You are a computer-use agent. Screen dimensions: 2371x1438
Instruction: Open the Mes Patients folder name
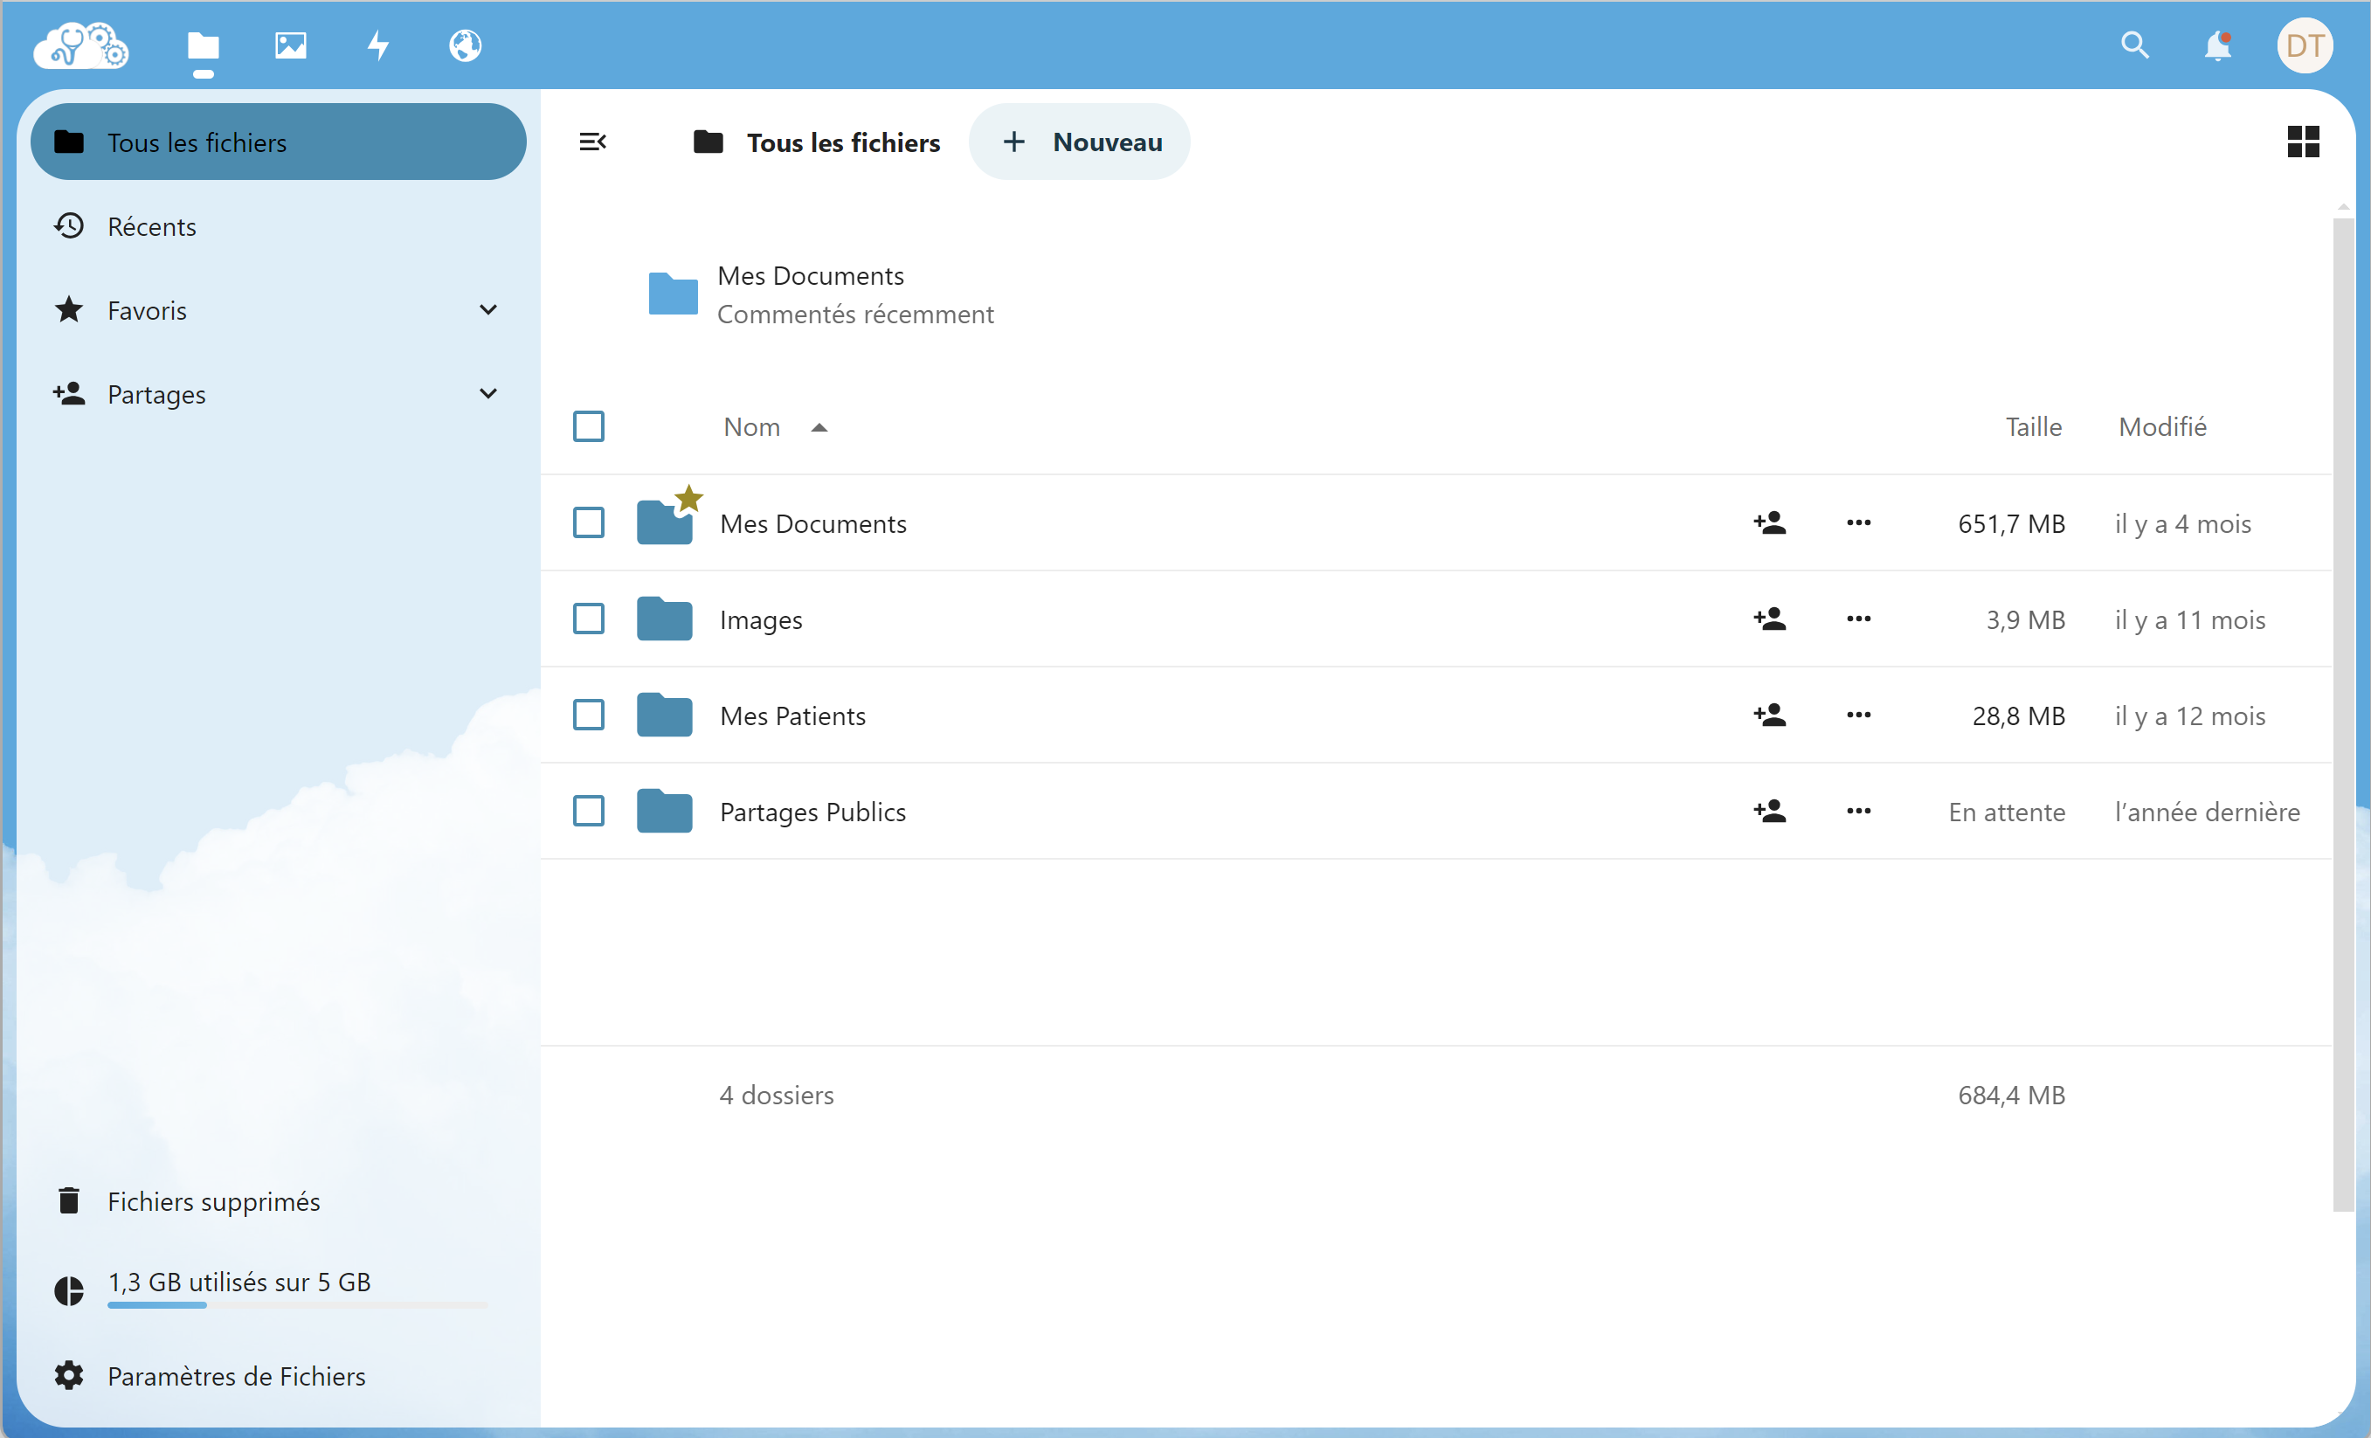pyautogui.click(x=792, y=716)
